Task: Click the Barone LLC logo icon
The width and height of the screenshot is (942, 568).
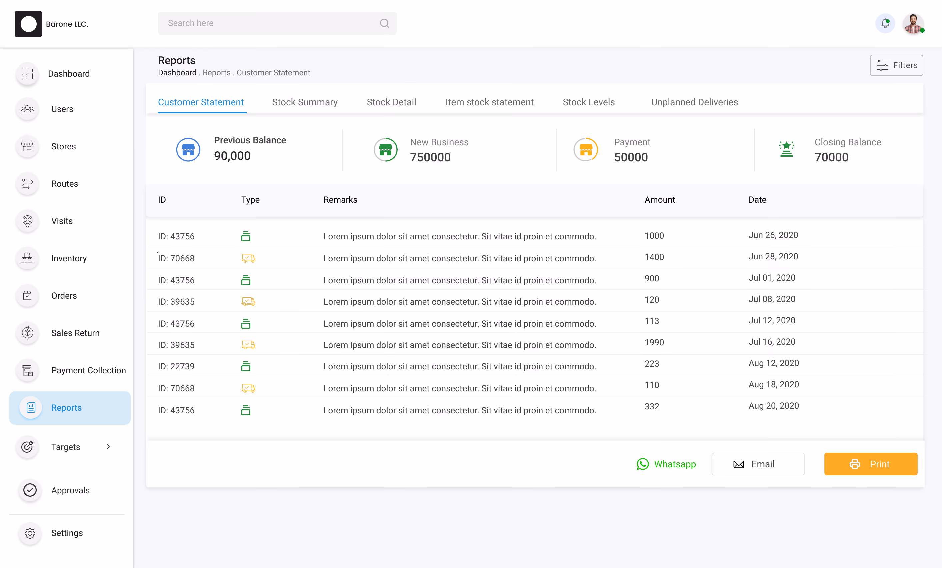Action: [x=28, y=24]
